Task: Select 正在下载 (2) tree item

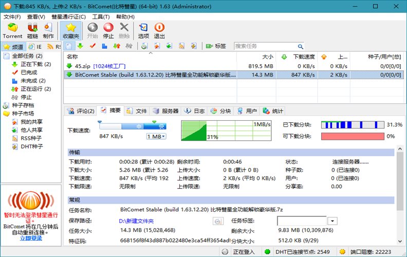Action: click(35, 64)
